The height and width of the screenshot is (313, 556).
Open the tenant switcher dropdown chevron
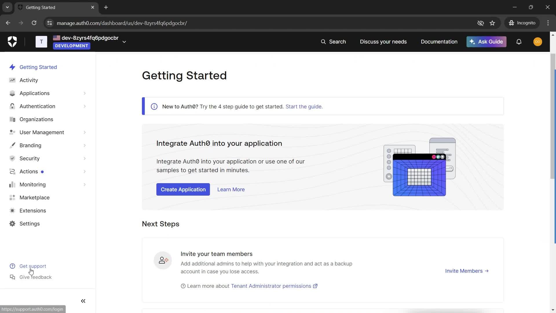pos(124,42)
